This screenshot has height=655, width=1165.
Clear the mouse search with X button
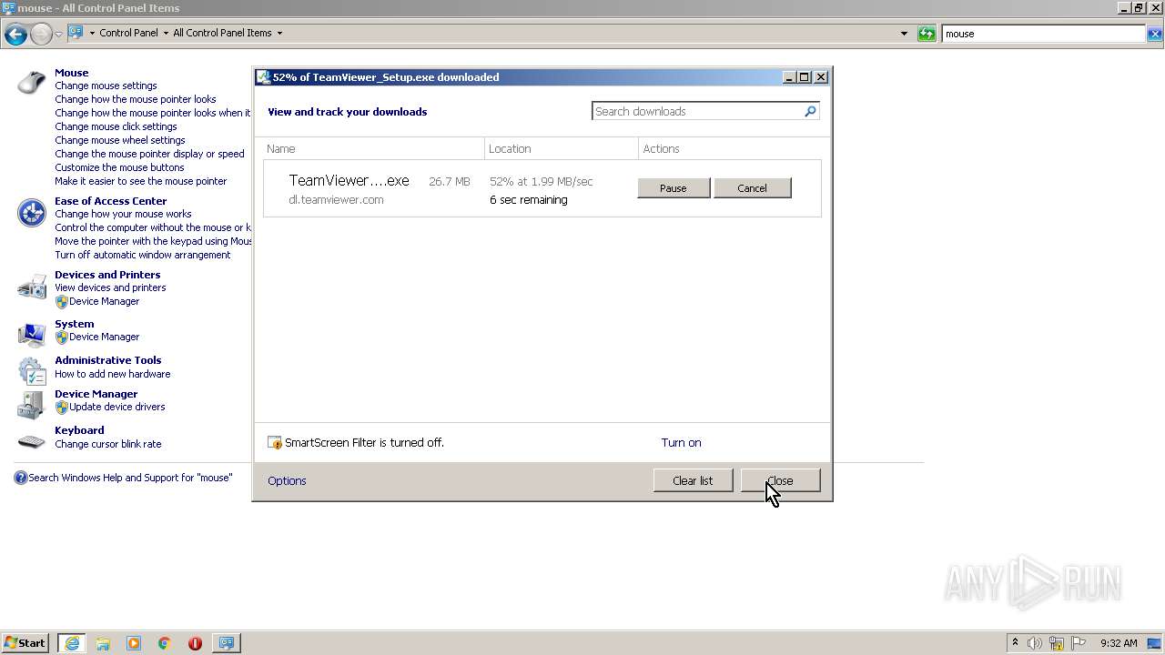pos(1155,34)
